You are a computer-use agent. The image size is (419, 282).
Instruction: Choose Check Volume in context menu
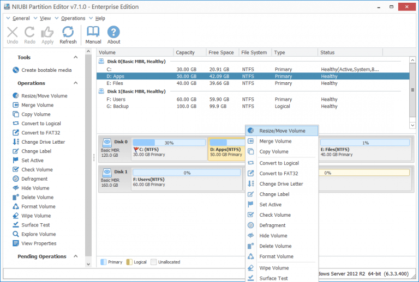(282, 215)
